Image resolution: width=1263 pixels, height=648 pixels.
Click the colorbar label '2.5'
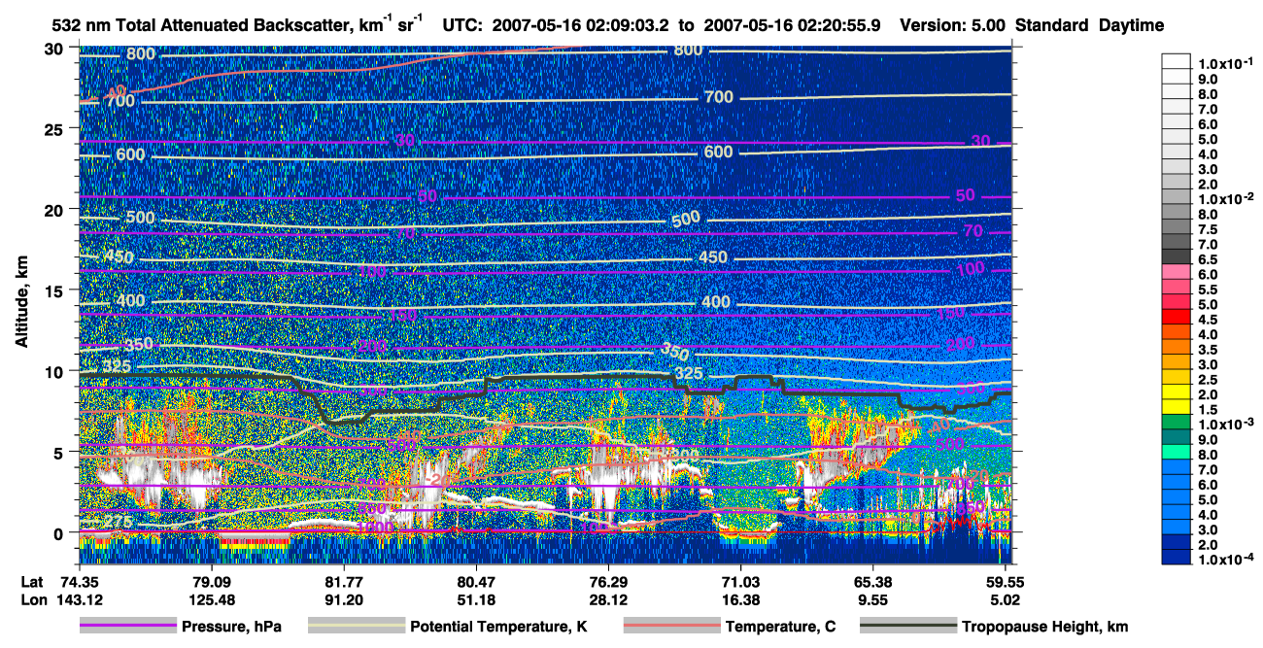tap(1208, 380)
